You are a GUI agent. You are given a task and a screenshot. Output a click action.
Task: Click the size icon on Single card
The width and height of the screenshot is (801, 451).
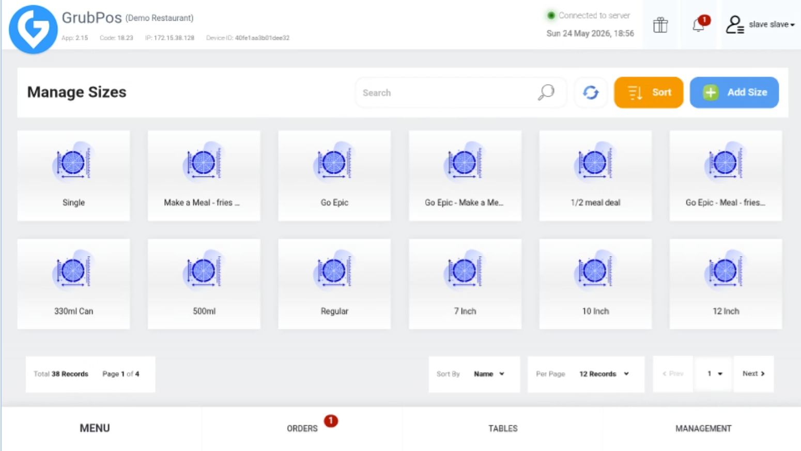tap(73, 163)
